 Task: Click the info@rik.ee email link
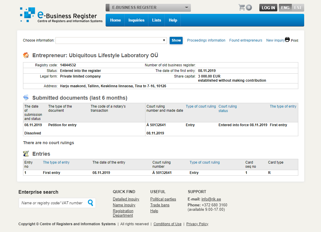(x=211, y=199)
